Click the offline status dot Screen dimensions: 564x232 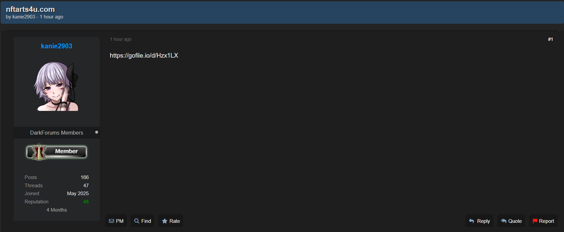click(97, 132)
